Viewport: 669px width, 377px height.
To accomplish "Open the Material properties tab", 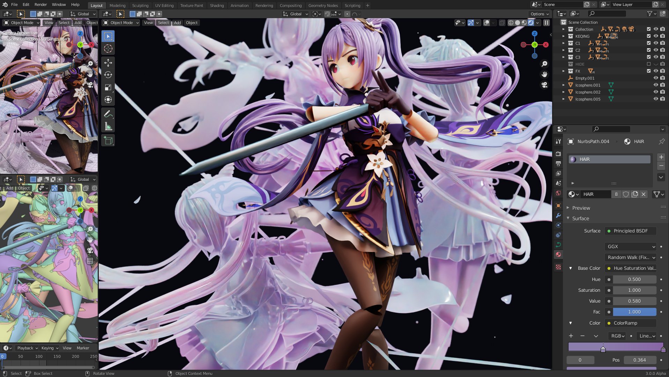I will (558, 254).
